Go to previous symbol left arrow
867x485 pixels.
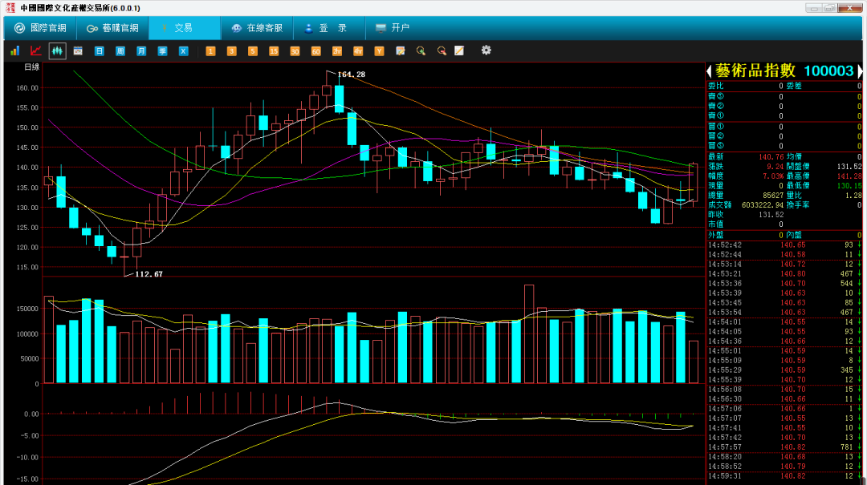[x=710, y=71]
